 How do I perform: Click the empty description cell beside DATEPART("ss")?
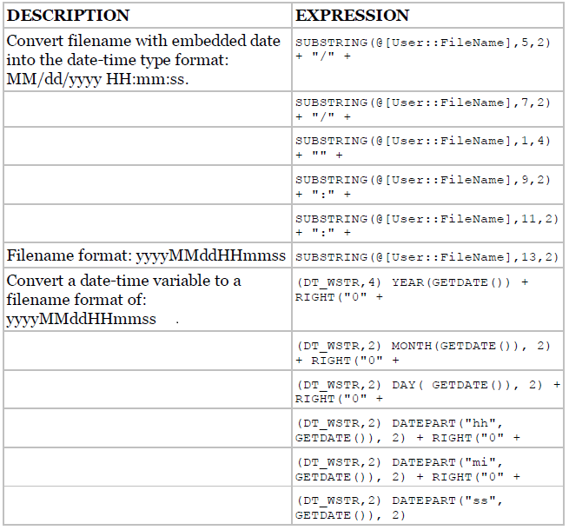click(x=148, y=506)
